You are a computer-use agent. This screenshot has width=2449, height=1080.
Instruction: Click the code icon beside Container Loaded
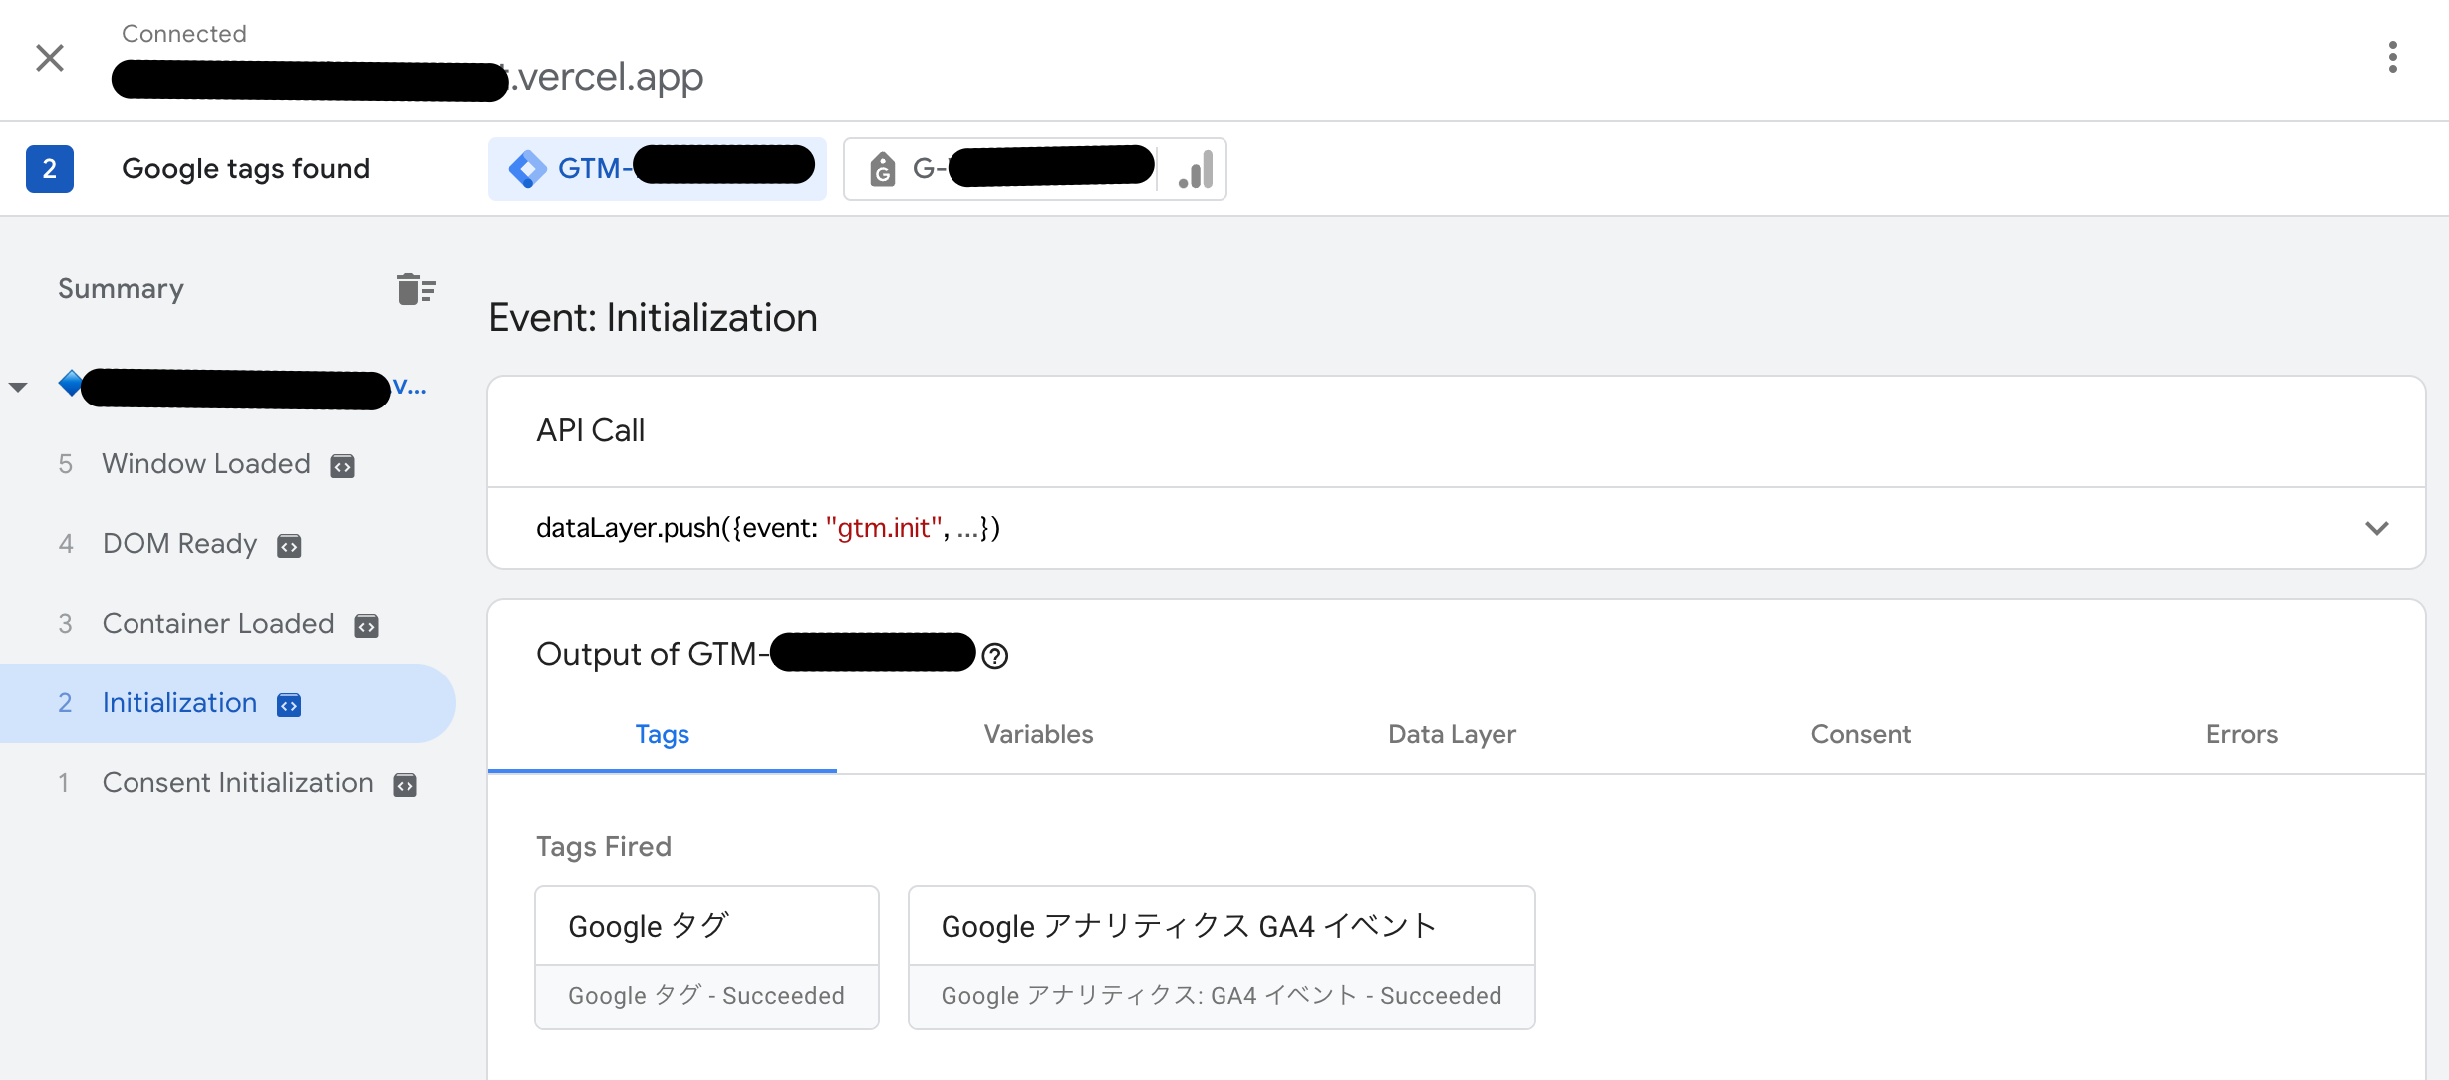pyautogui.click(x=367, y=624)
